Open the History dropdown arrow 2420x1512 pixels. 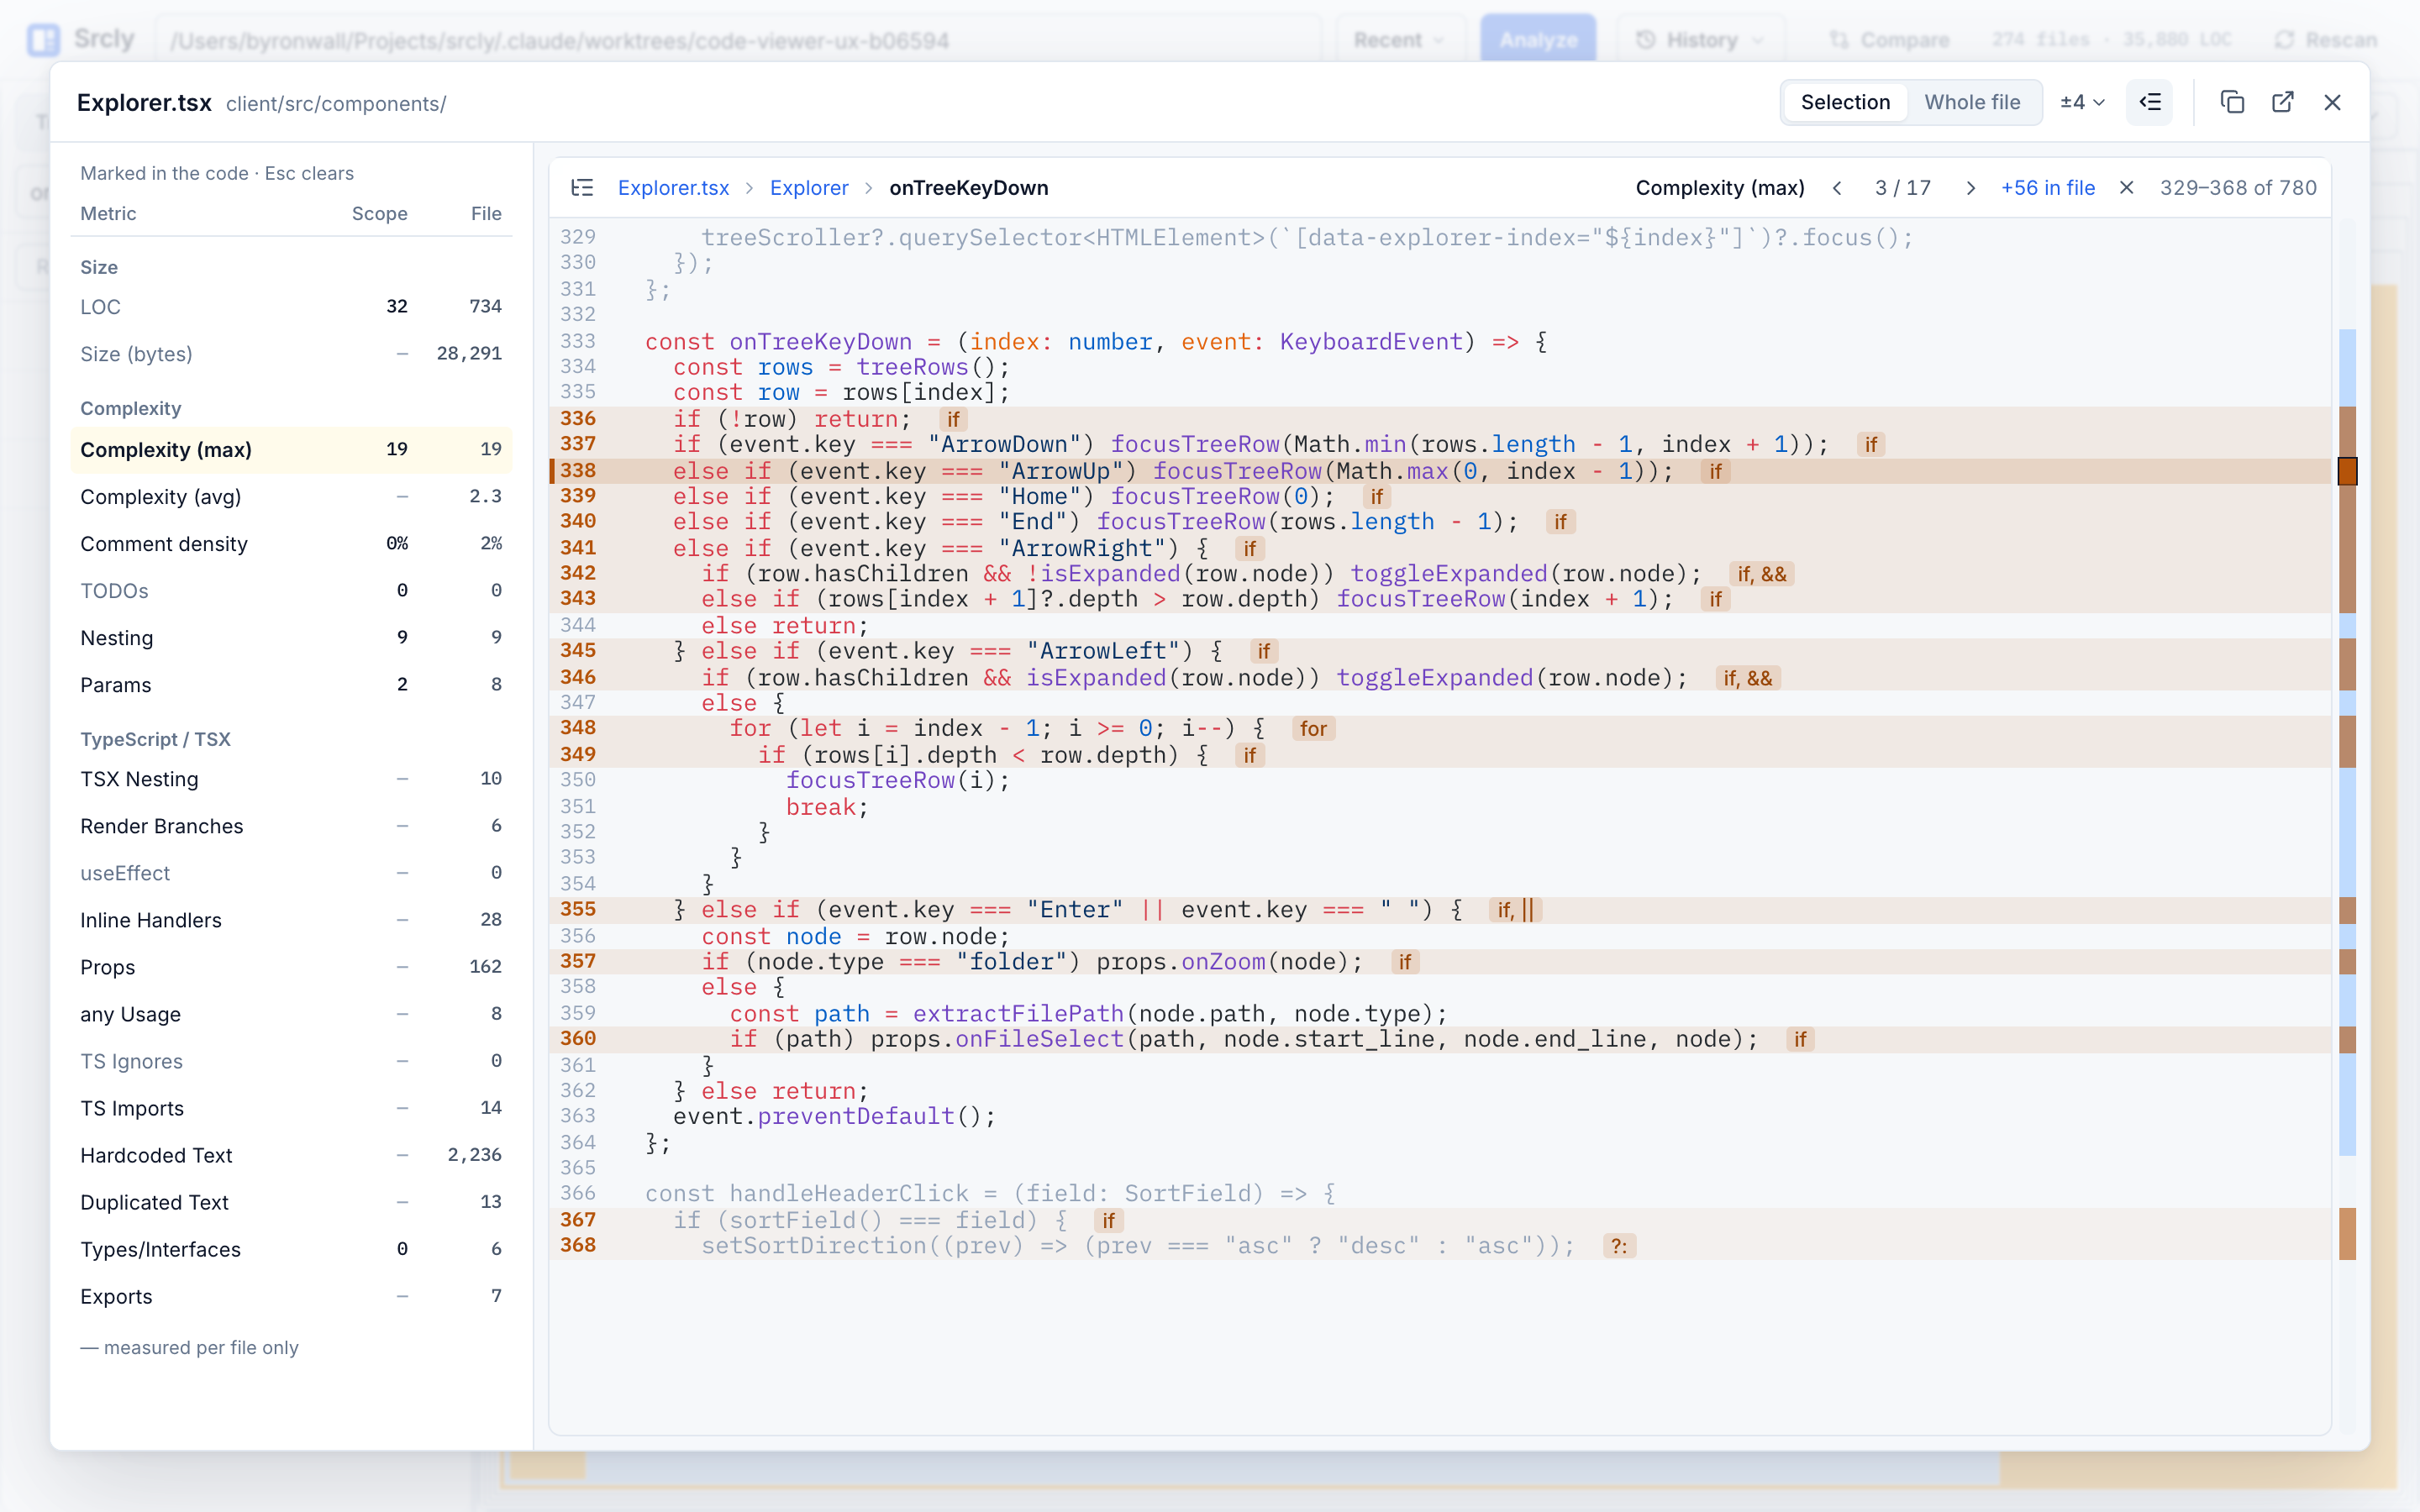[x=1758, y=40]
